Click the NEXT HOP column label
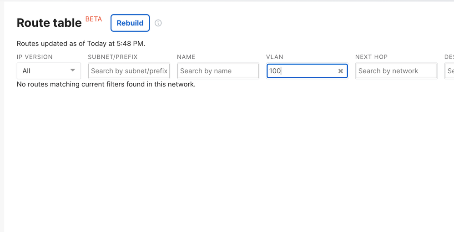 [371, 57]
